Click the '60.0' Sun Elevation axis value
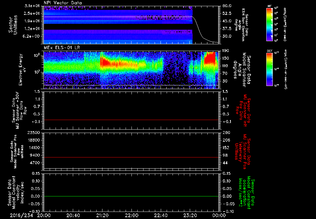 pyautogui.click(x=227, y=6)
